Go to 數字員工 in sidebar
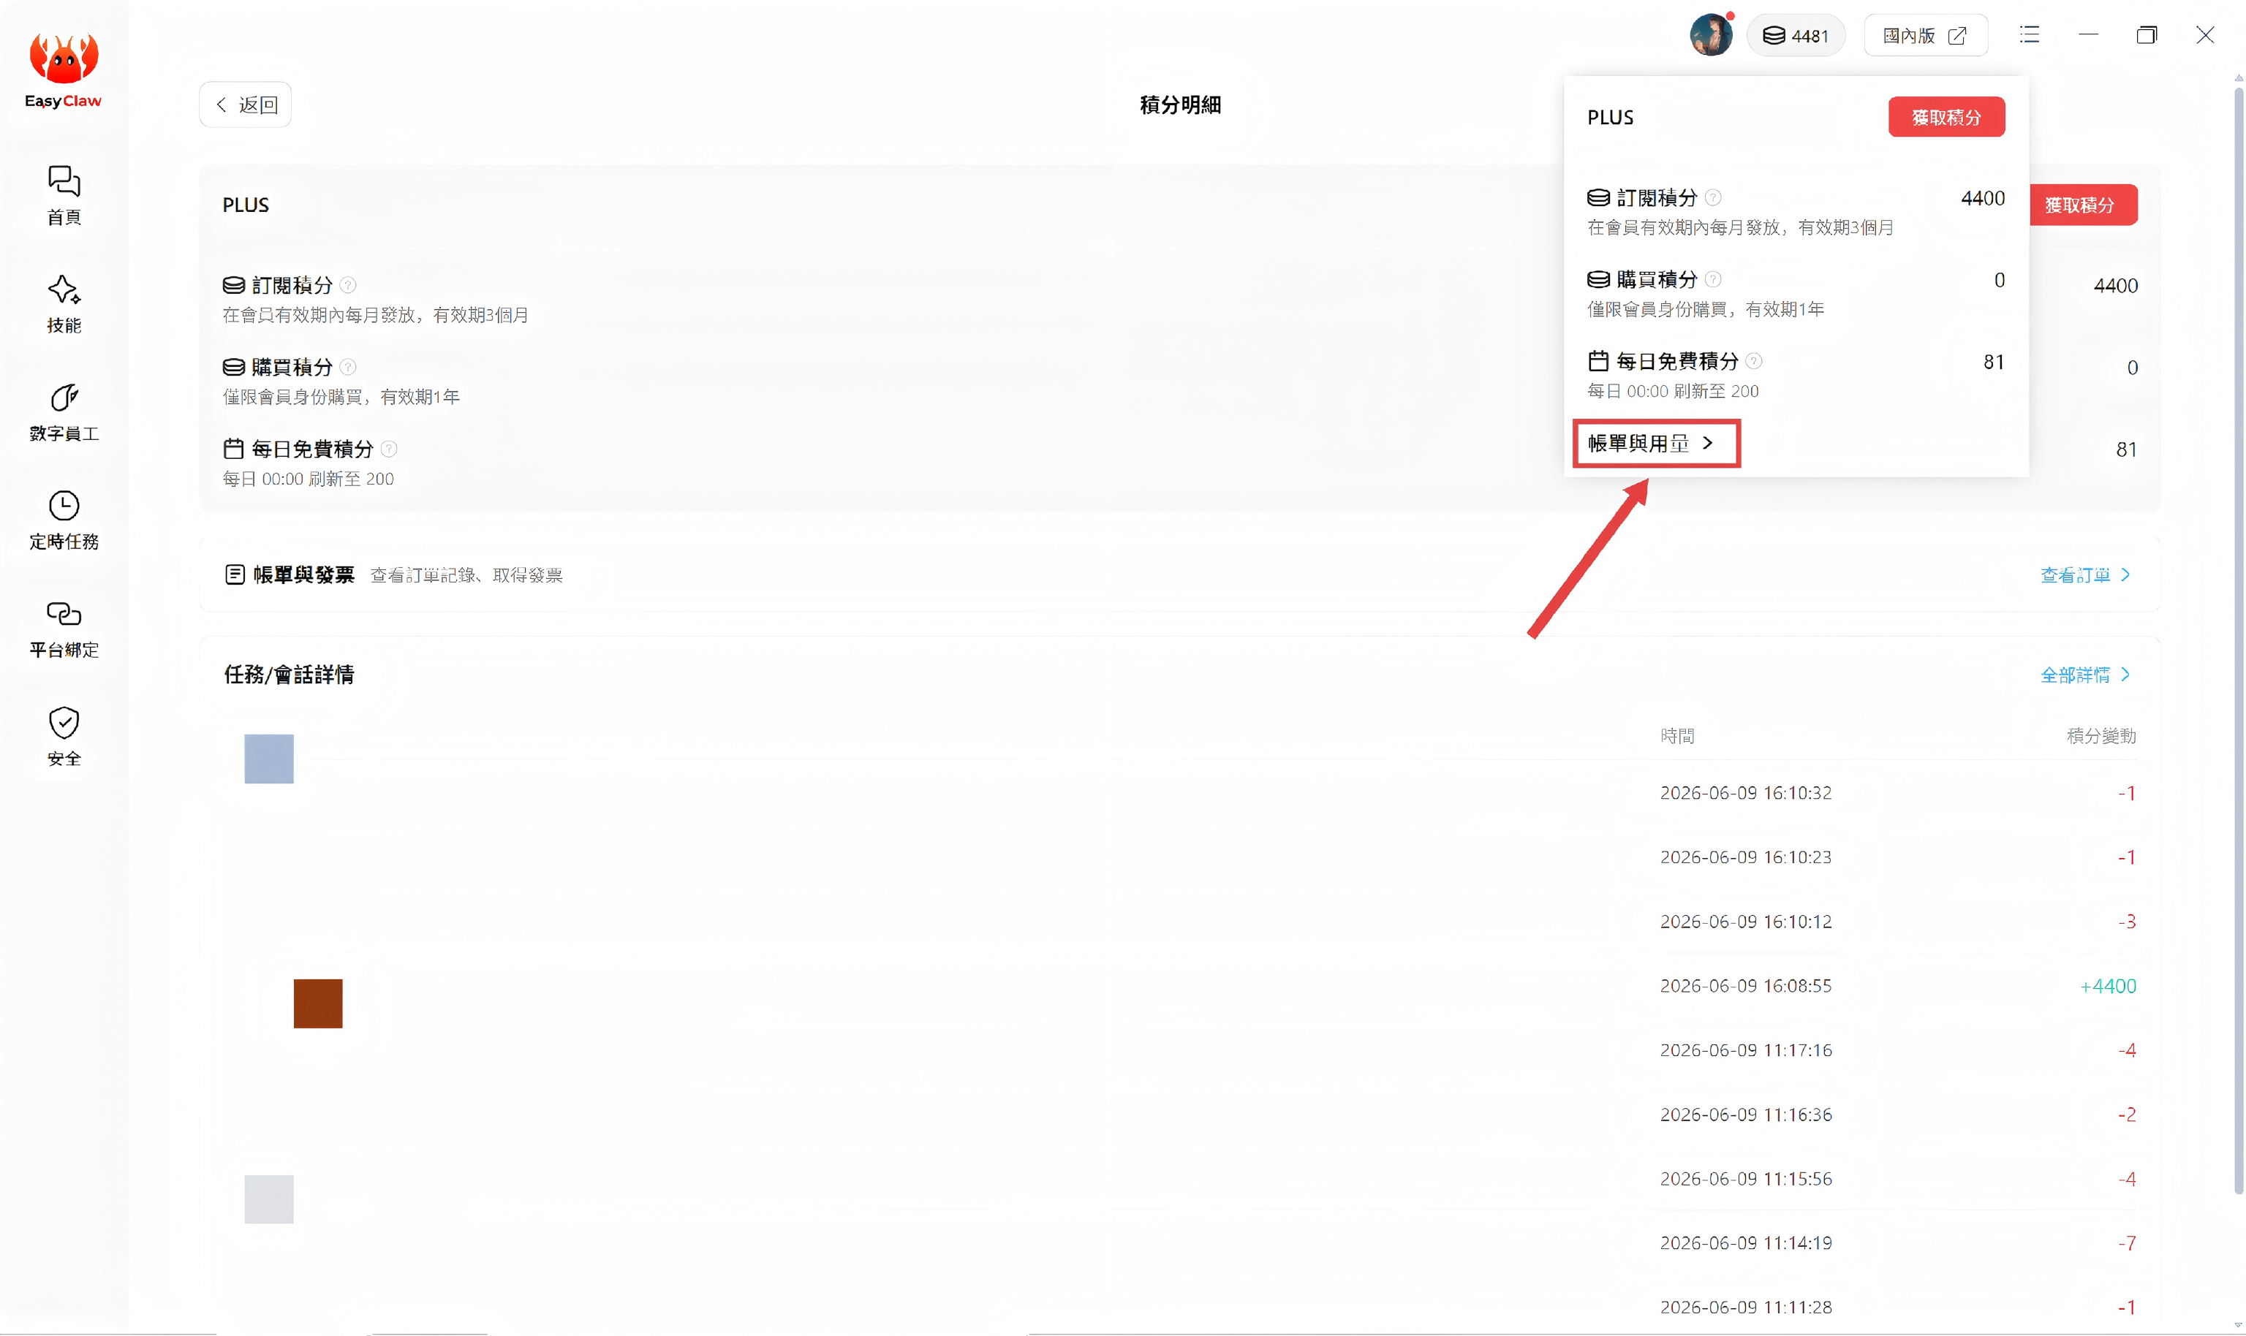The width and height of the screenshot is (2246, 1336). (x=63, y=411)
